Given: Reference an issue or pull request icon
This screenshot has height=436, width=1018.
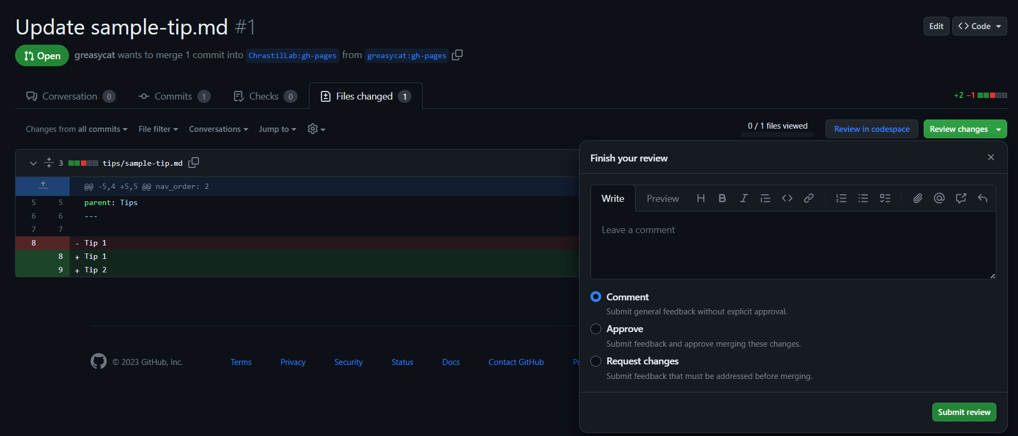Looking at the screenshot, I should coord(960,198).
